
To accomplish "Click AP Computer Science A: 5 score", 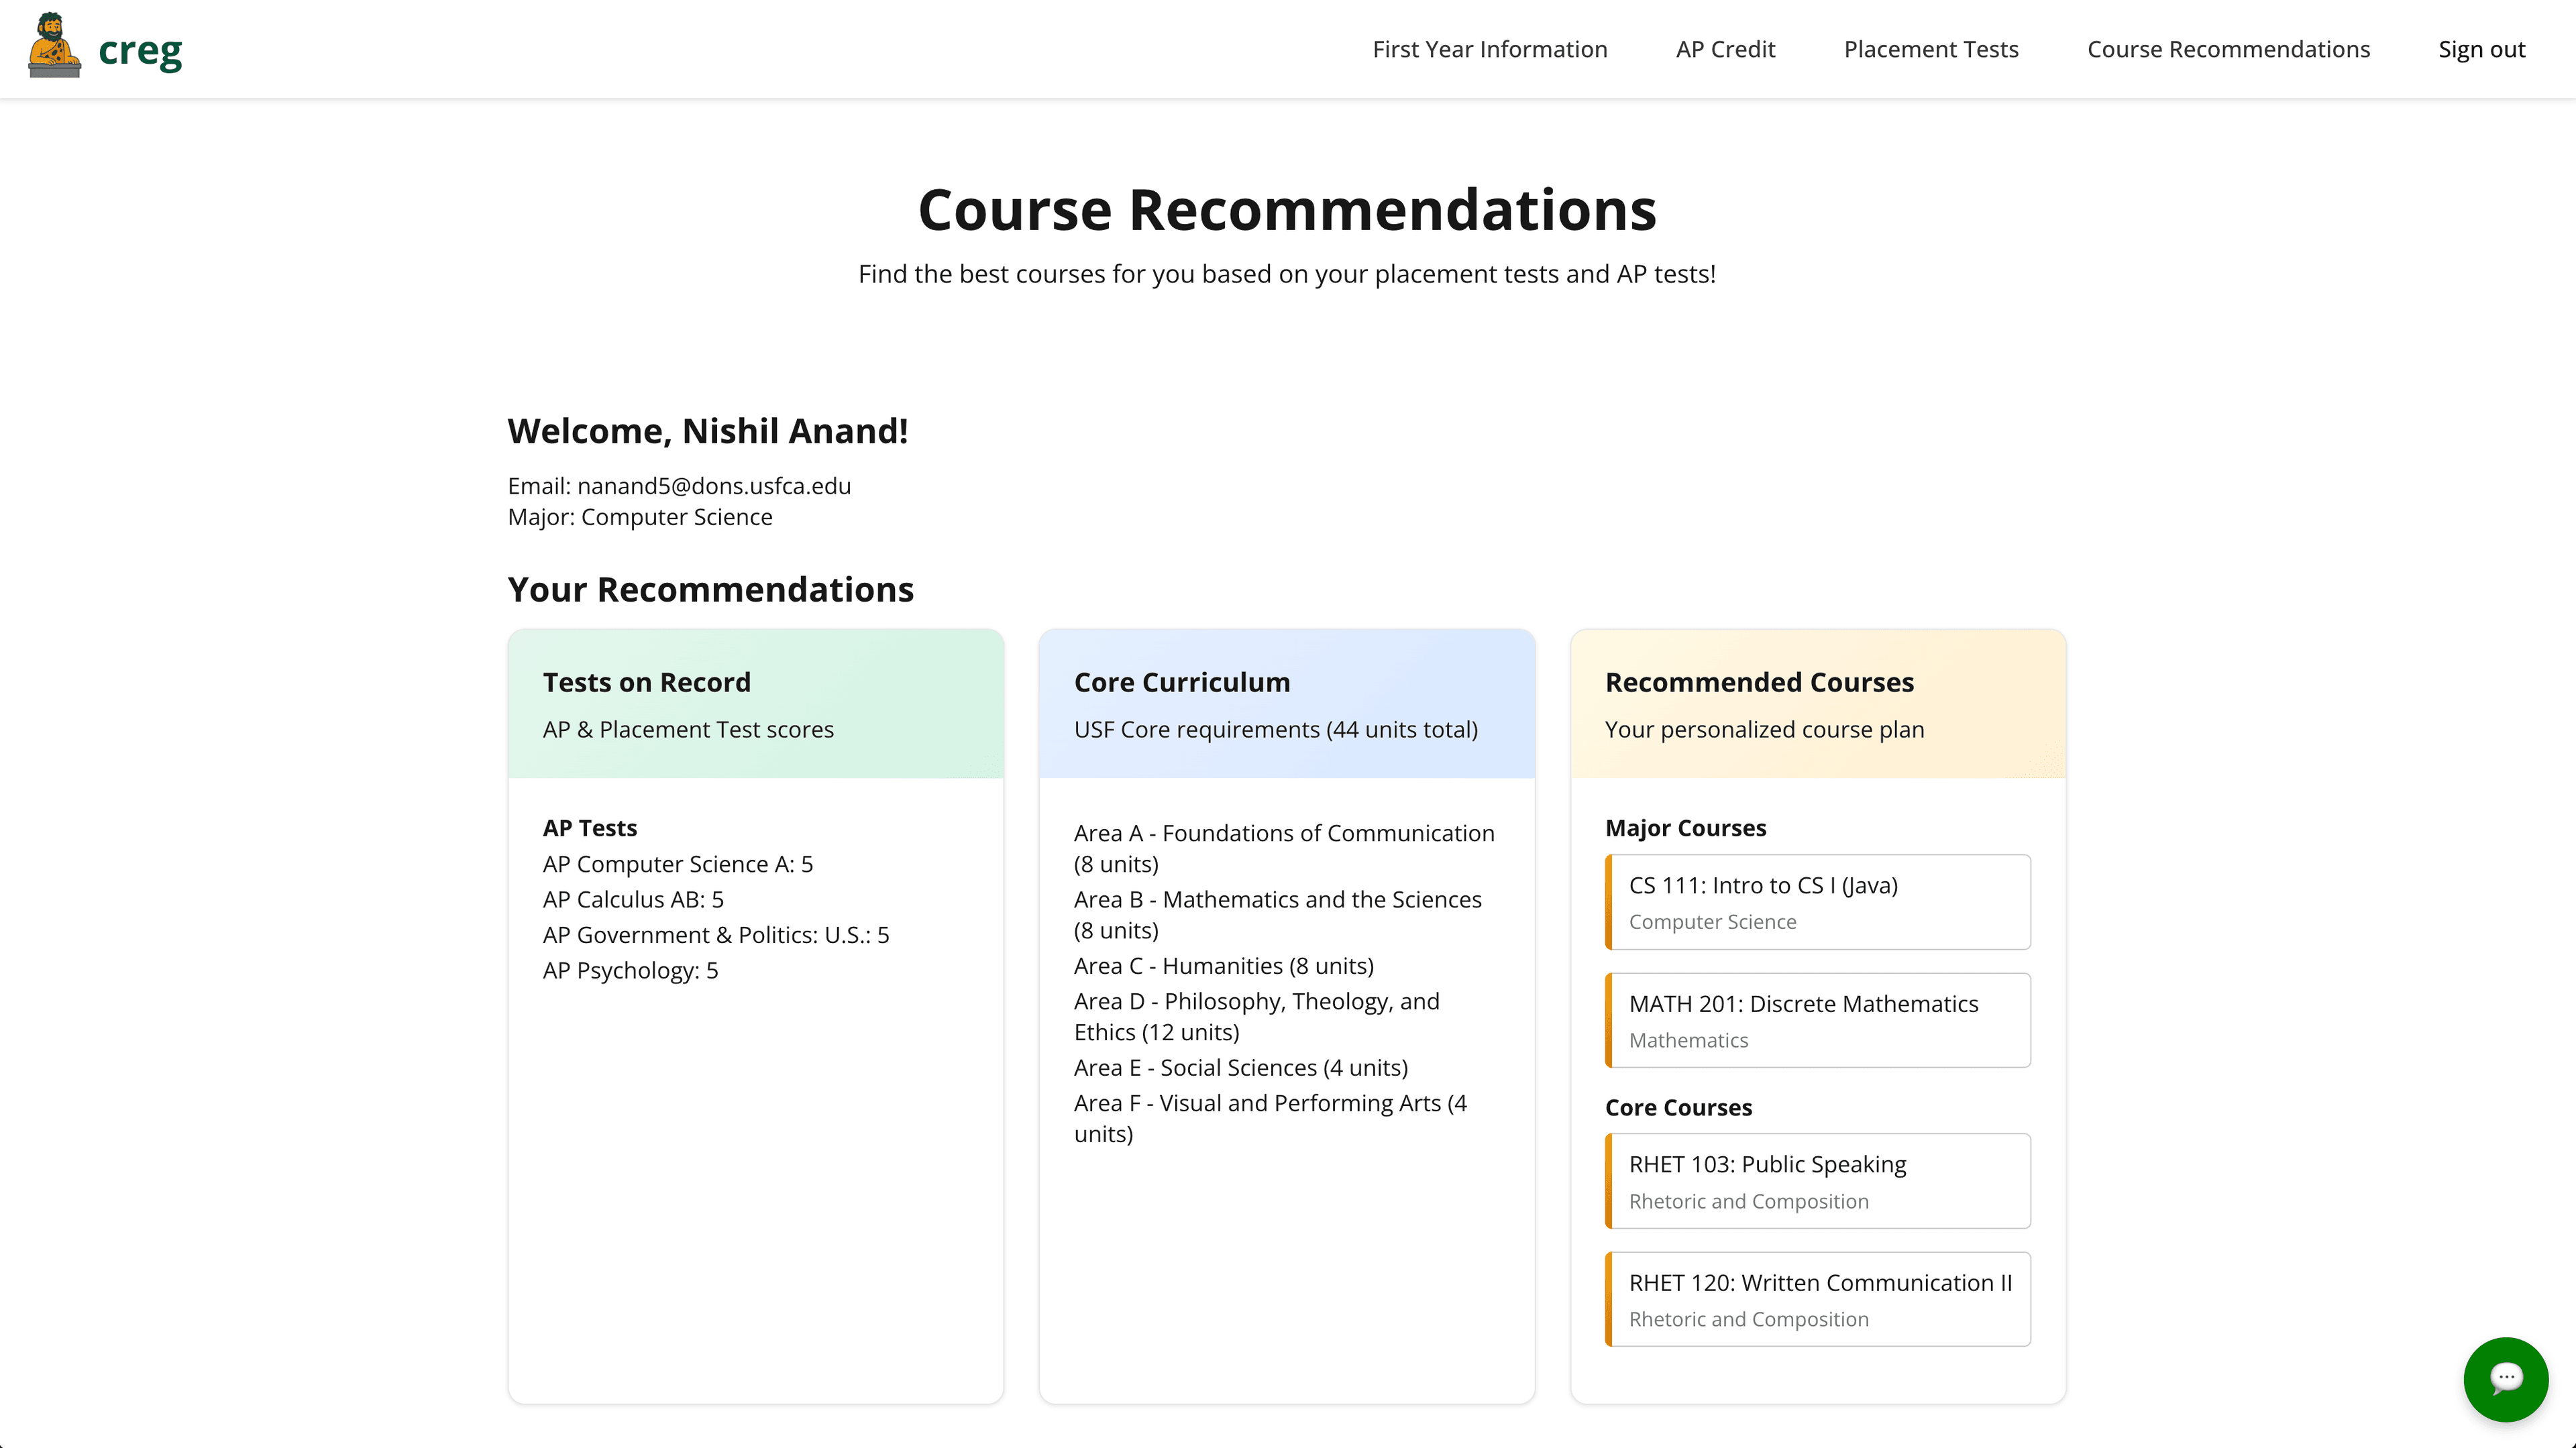I will click(x=678, y=864).
